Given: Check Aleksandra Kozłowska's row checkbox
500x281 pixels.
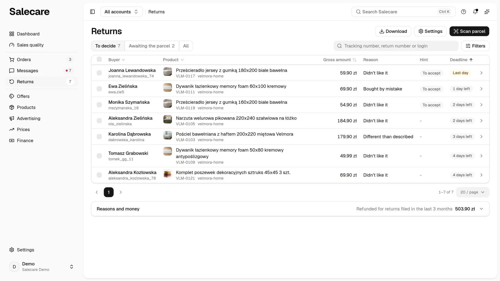Looking at the screenshot, I should [x=99, y=175].
